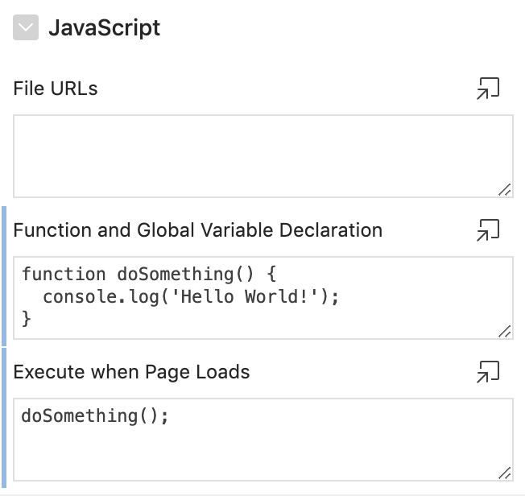The image size is (525, 496).
Task: Click empty area below doSomething(); in editor
Action: pyautogui.click(x=242, y=455)
